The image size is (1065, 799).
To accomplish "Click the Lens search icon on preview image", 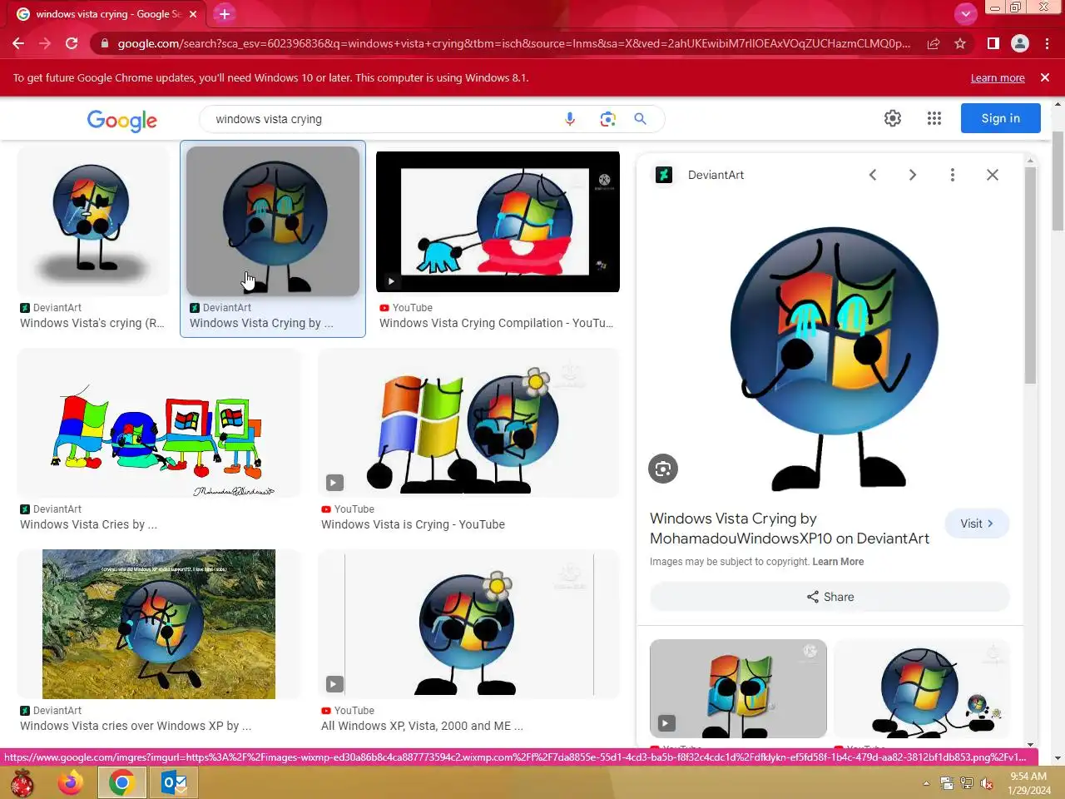I will 663,469.
